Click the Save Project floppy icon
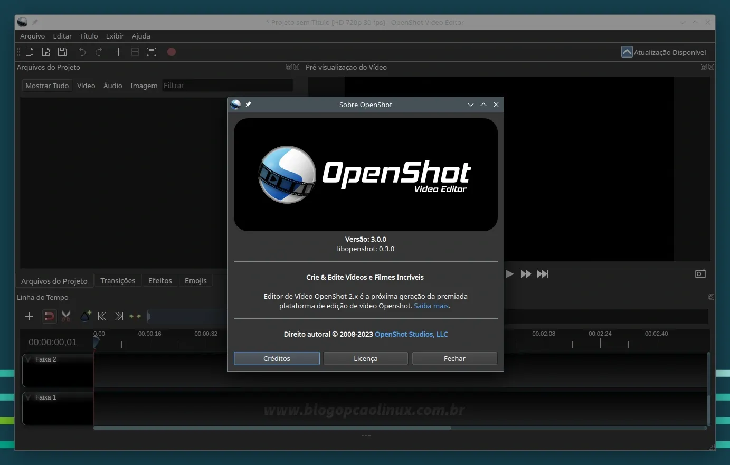 [x=62, y=52]
